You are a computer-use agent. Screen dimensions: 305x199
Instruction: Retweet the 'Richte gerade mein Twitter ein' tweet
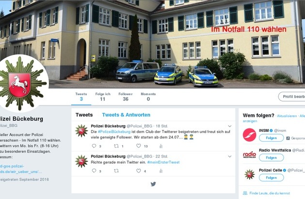pyautogui.click(x=116, y=171)
